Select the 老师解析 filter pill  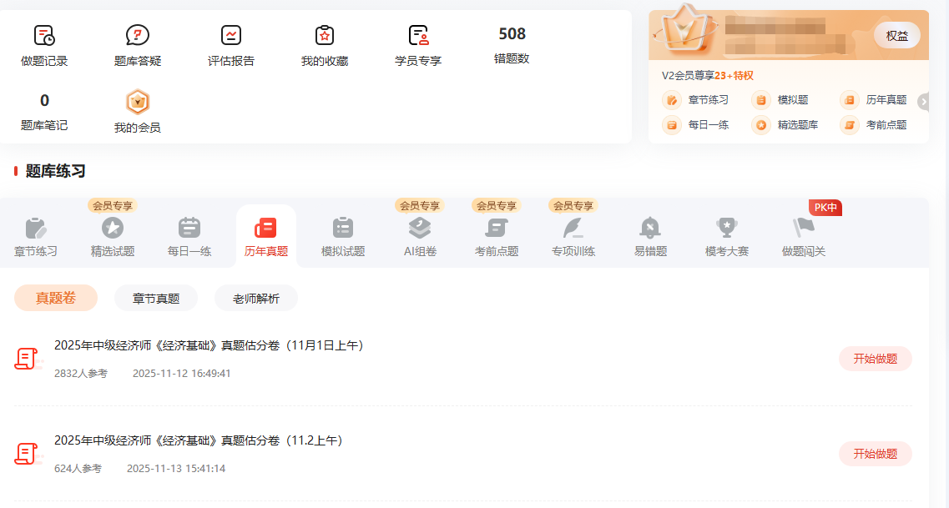pyautogui.click(x=256, y=298)
